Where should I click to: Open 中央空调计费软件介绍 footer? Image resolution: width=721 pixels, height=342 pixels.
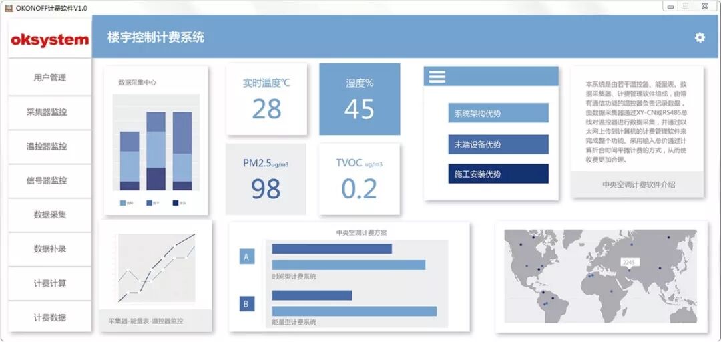click(x=638, y=184)
